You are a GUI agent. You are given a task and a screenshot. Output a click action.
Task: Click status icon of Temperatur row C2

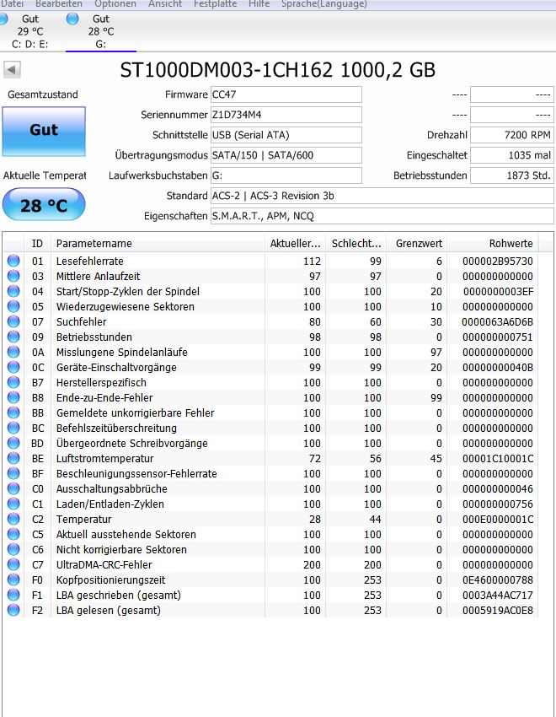13,519
